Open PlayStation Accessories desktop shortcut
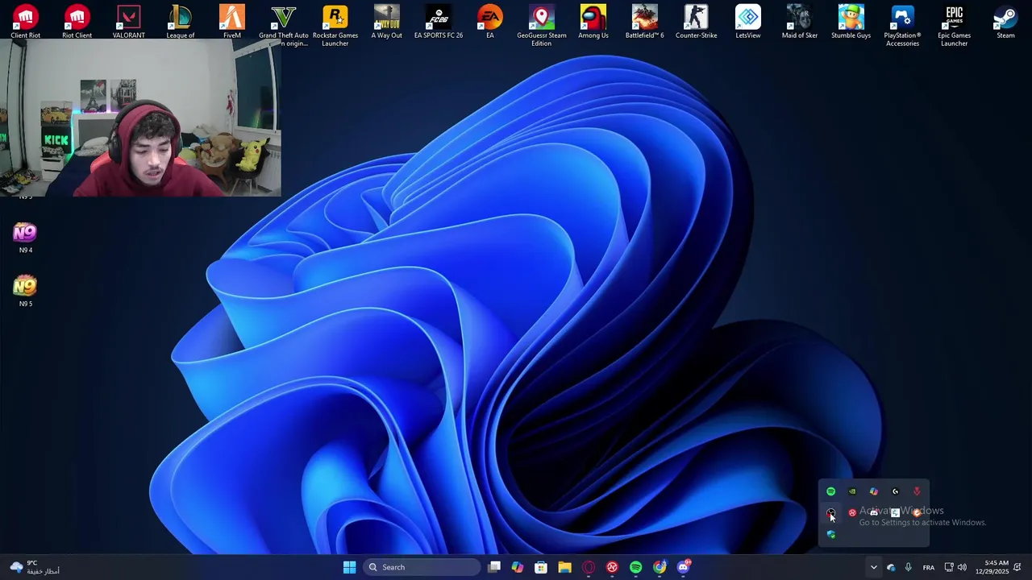 coord(903,26)
